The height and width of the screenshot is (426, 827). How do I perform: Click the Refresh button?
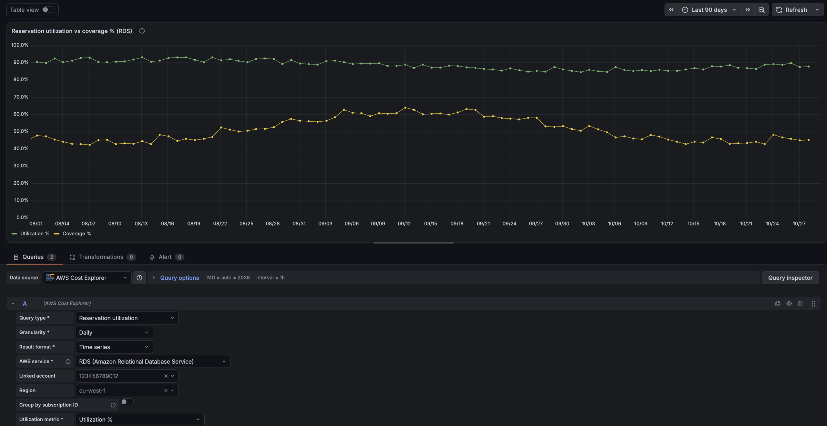pyautogui.click(x=792, y=10)
